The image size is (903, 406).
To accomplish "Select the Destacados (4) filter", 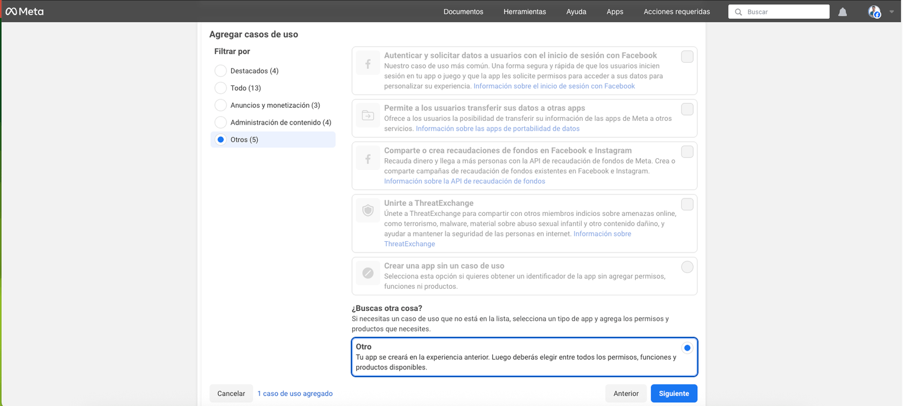I will pos(220,71).
